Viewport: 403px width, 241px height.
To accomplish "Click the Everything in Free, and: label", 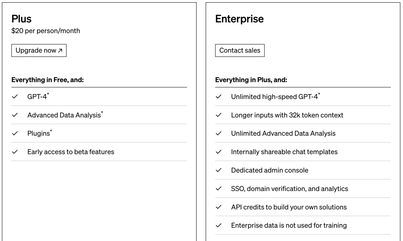I will (47, 80).
